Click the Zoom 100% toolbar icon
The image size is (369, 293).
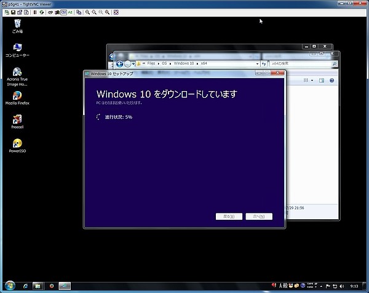pos(101,12)
